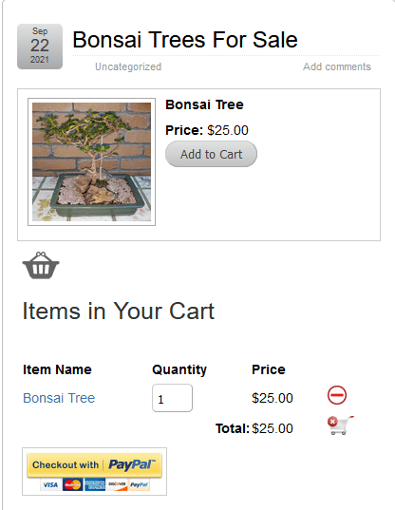This screenshot has width=395, height=510.
Task: Click the Visa card logo
Action: click(50, 484)
